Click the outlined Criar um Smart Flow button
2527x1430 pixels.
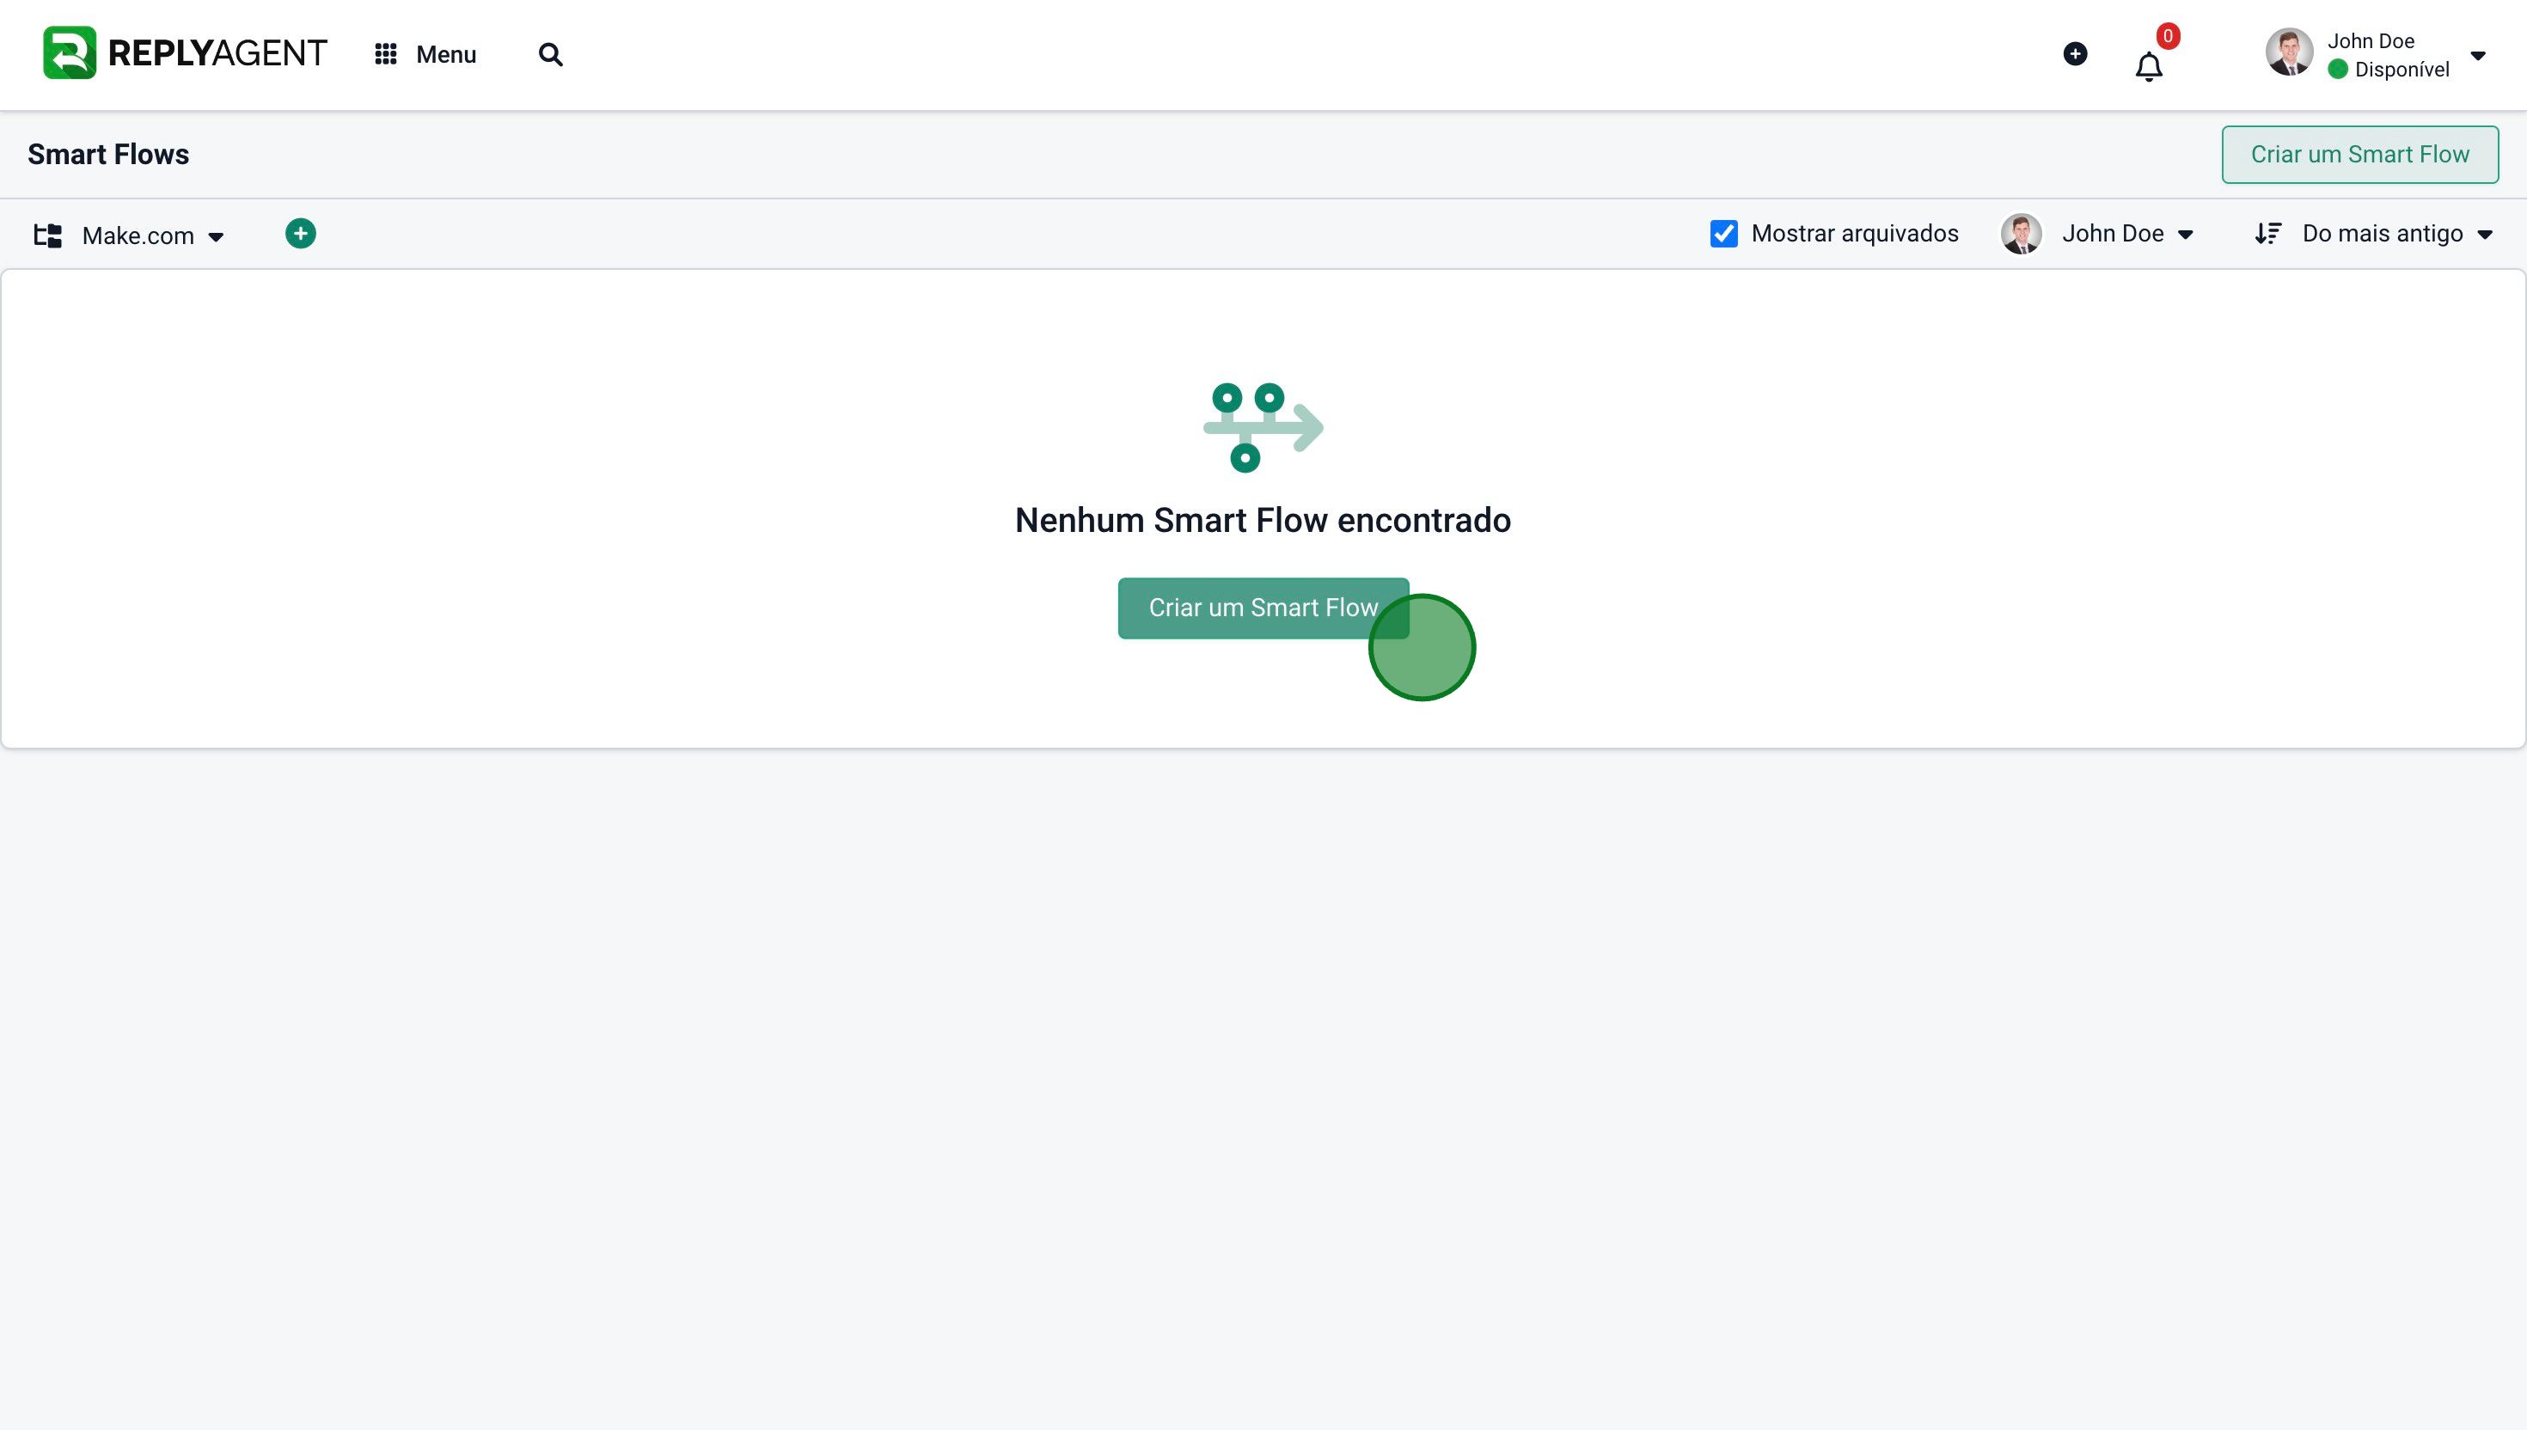[2360, 154]
